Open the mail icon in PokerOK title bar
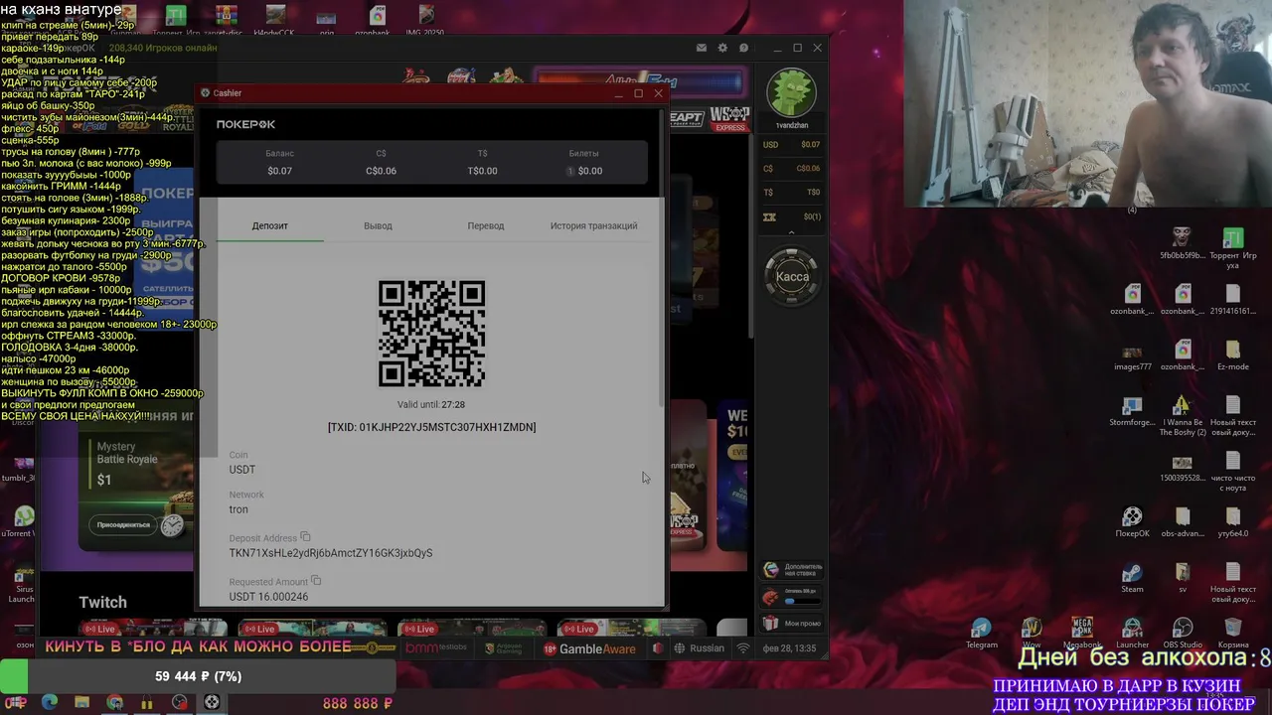Viewport: 1272px width, 715px height. [x=702, y=48]
